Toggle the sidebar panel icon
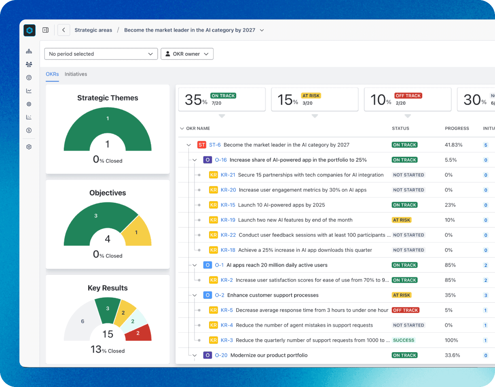 click(45, 30)
